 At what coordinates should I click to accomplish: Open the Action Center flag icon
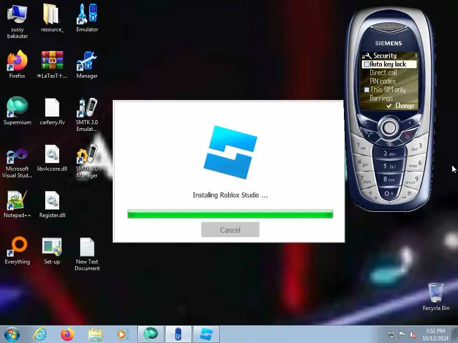point(402,335)
